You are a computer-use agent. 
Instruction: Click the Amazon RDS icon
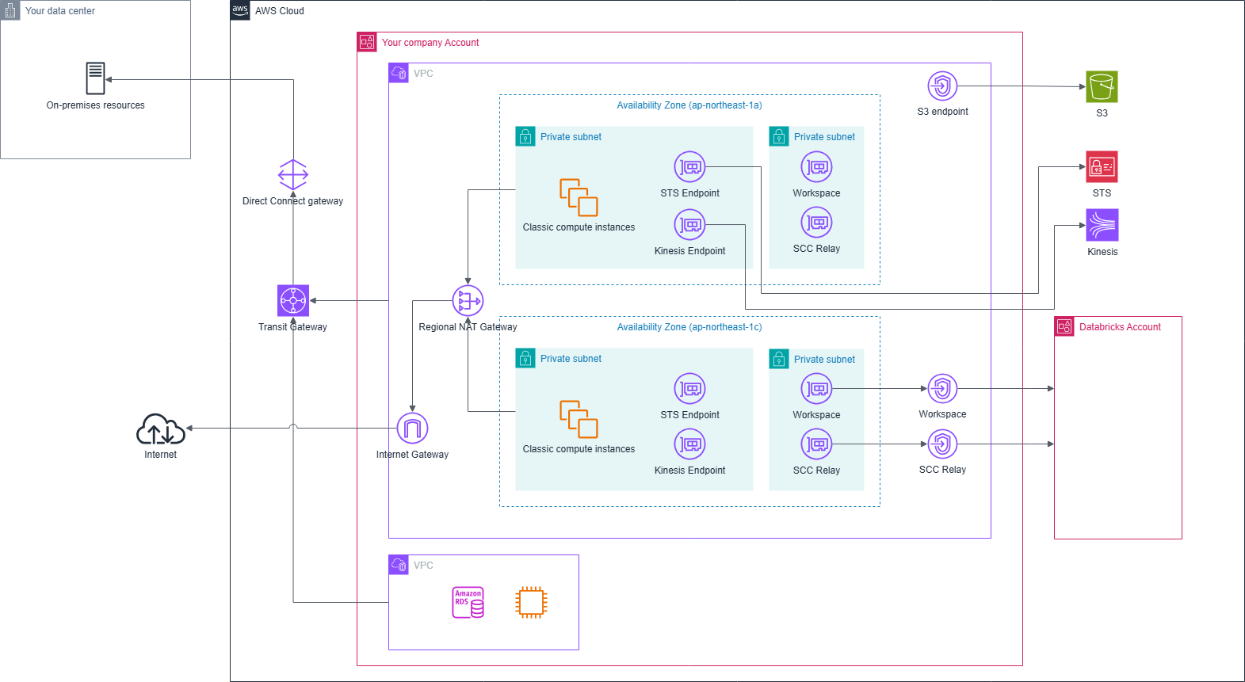(468, 603)
